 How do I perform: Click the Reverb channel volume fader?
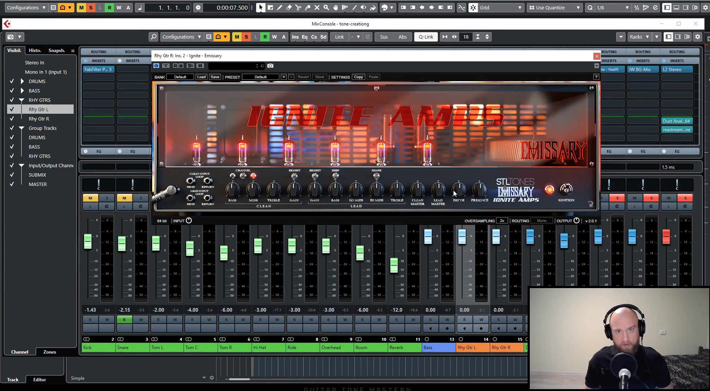tap(394, 265)
